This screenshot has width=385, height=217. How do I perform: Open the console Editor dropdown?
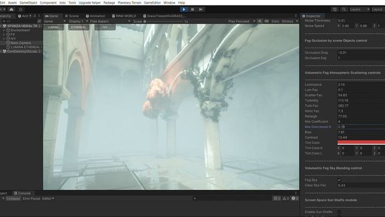coord(48,198)
